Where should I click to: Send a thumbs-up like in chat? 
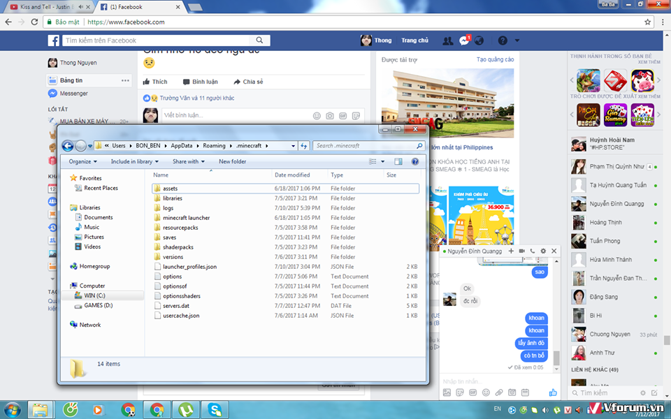(553, 392)
